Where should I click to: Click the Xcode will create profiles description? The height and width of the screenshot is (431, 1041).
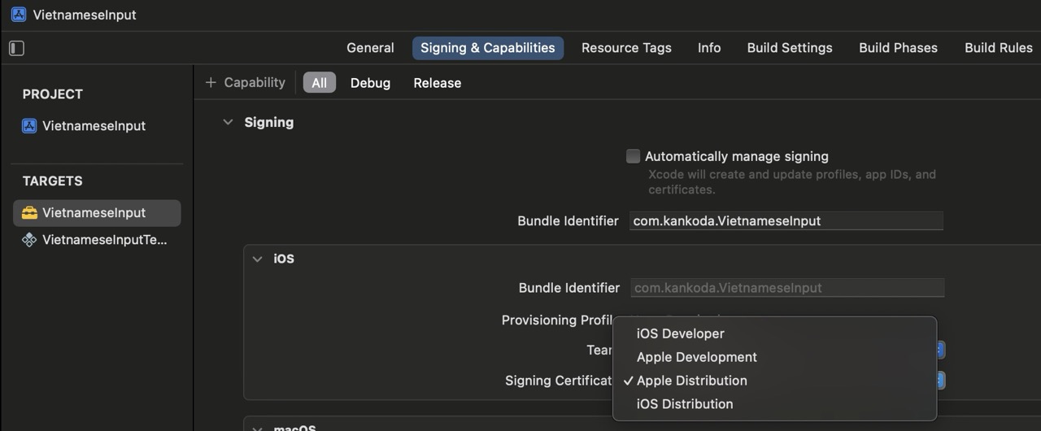(x=792, y=182)
